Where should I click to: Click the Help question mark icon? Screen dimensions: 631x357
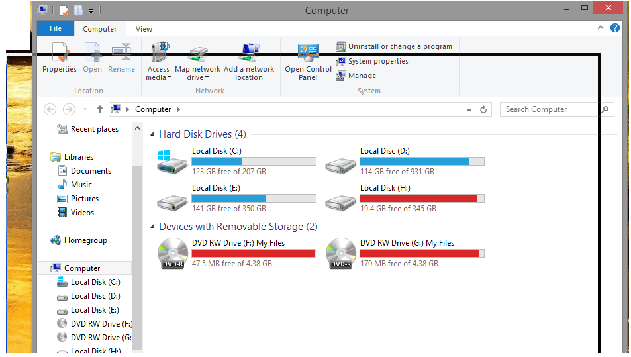click(615, 28)
